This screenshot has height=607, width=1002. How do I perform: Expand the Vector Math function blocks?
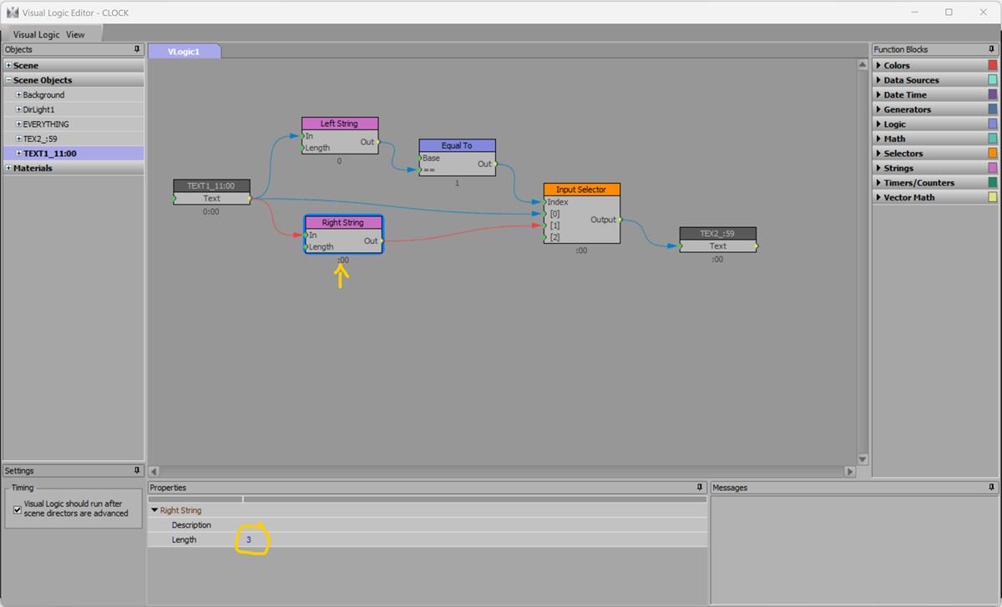878,197
